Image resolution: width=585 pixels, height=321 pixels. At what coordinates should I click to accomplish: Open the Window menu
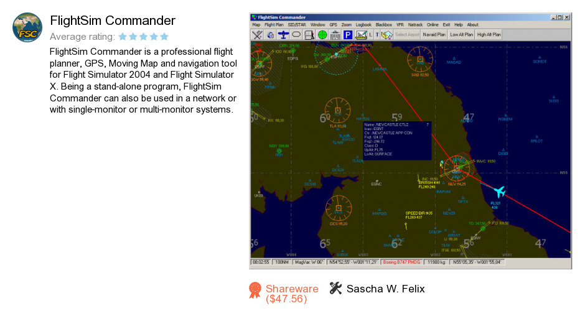(x=317, y=25)
